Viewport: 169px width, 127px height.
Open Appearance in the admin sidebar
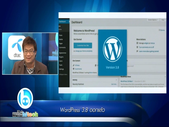[x=63, y=53]
